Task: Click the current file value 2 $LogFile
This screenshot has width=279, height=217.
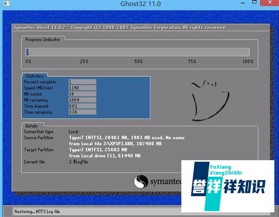Action: coord(79,162)
